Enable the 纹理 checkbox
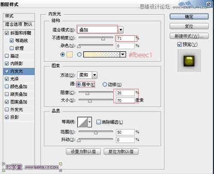 (12, 48)
